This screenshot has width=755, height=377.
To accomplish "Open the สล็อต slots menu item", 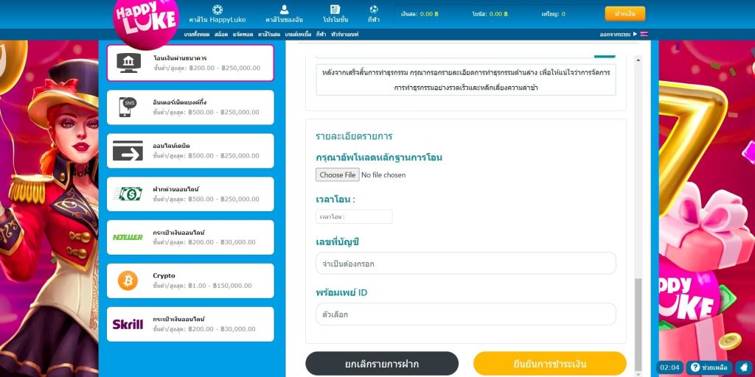I will [x=221, y=35].
